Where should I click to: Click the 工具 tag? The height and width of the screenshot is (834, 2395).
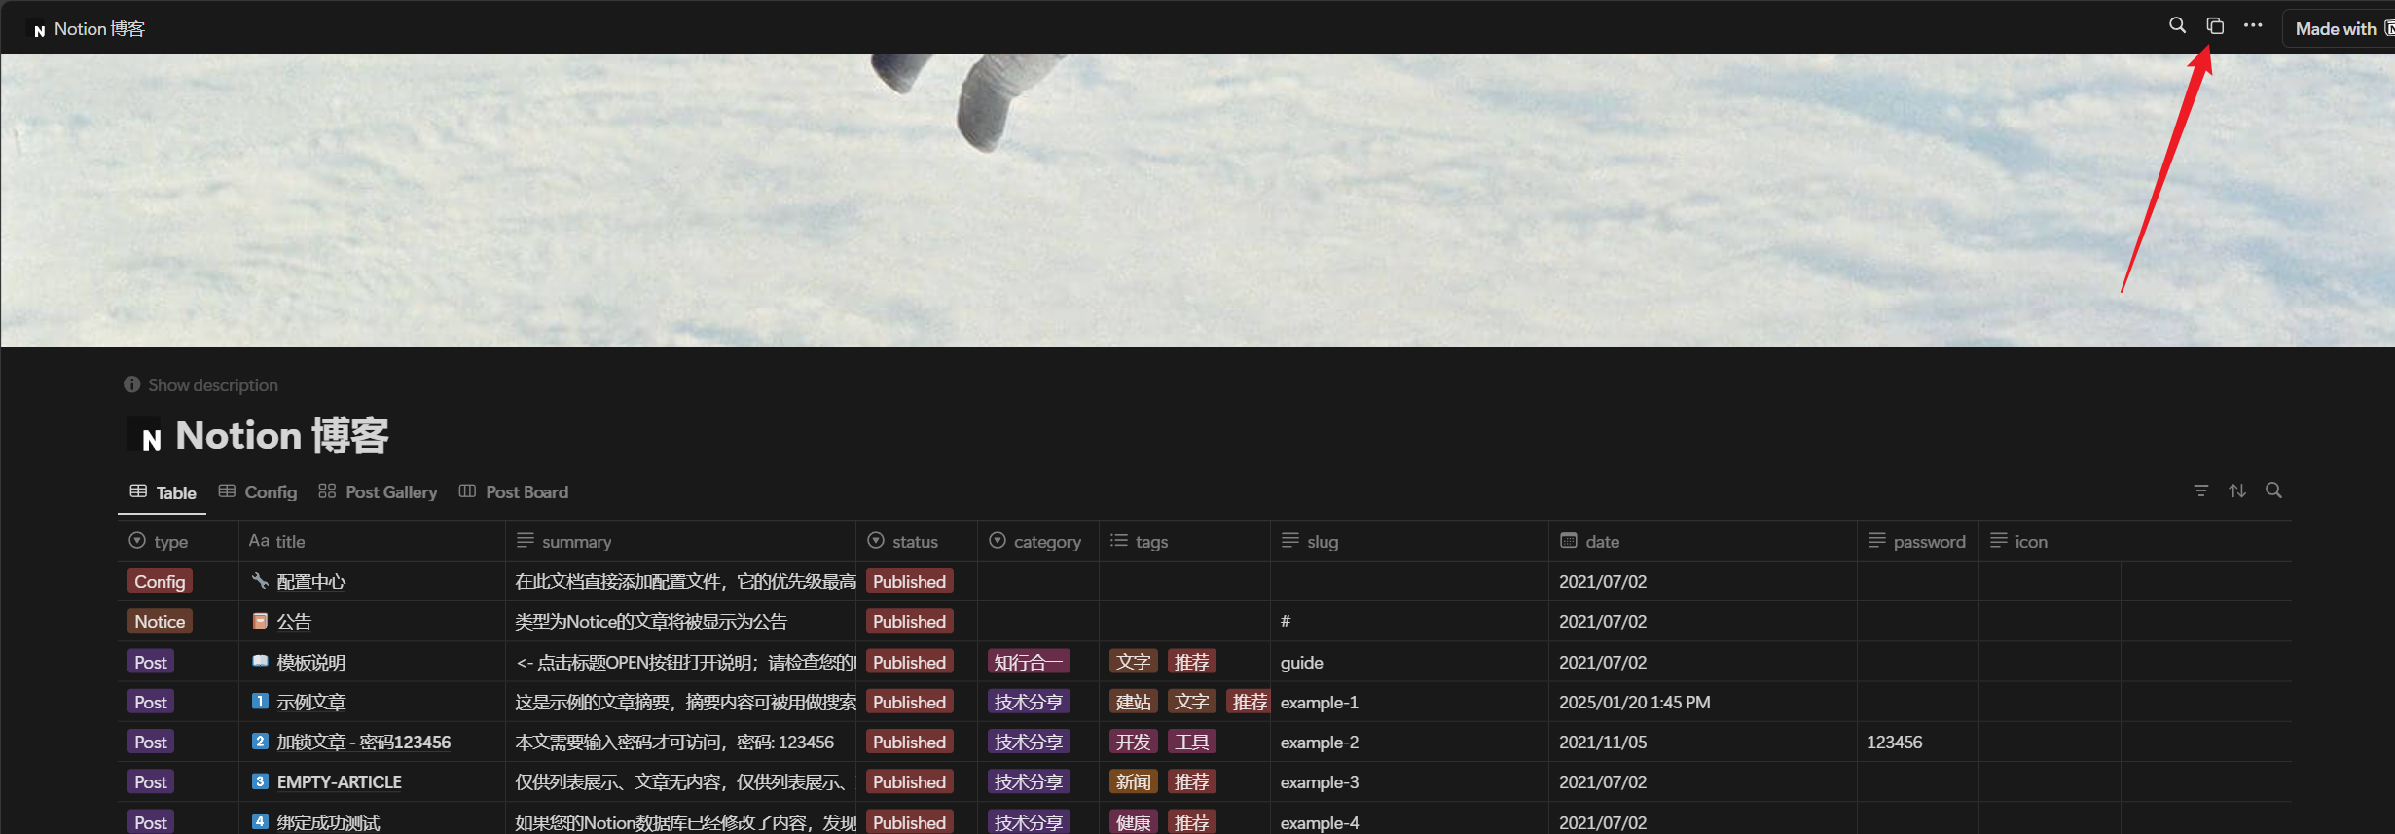pos(1191,742)
